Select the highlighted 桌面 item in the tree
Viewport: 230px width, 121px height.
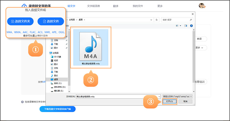coord(57,79)
